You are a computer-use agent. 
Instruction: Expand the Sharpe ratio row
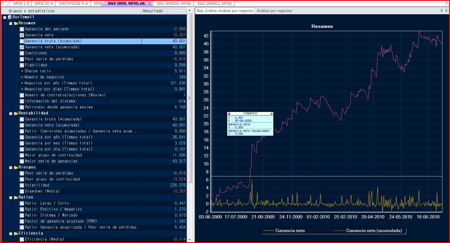click(22, 71)
